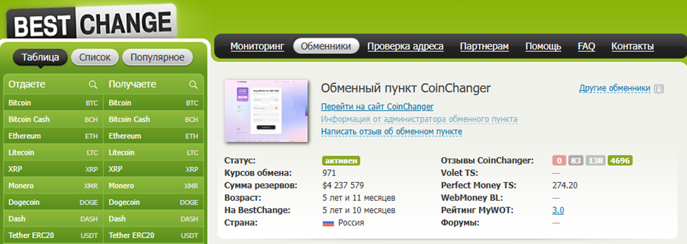The image size is (687, 244).
Task: Select Bitcoin Cash in the Отдаете column
Action: [53, 120]
